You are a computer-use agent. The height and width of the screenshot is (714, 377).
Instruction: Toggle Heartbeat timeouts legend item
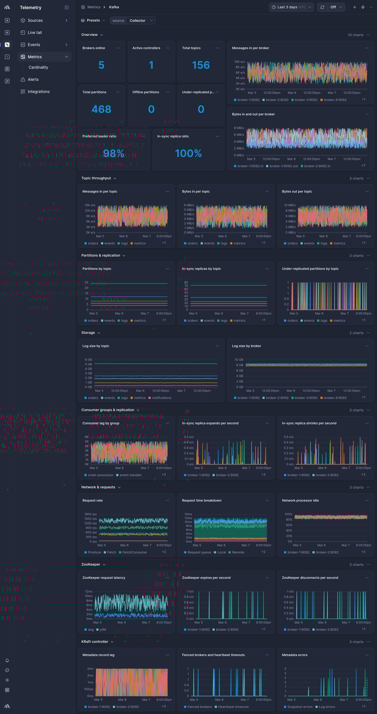pyautogui.click(x=231, y=707)
